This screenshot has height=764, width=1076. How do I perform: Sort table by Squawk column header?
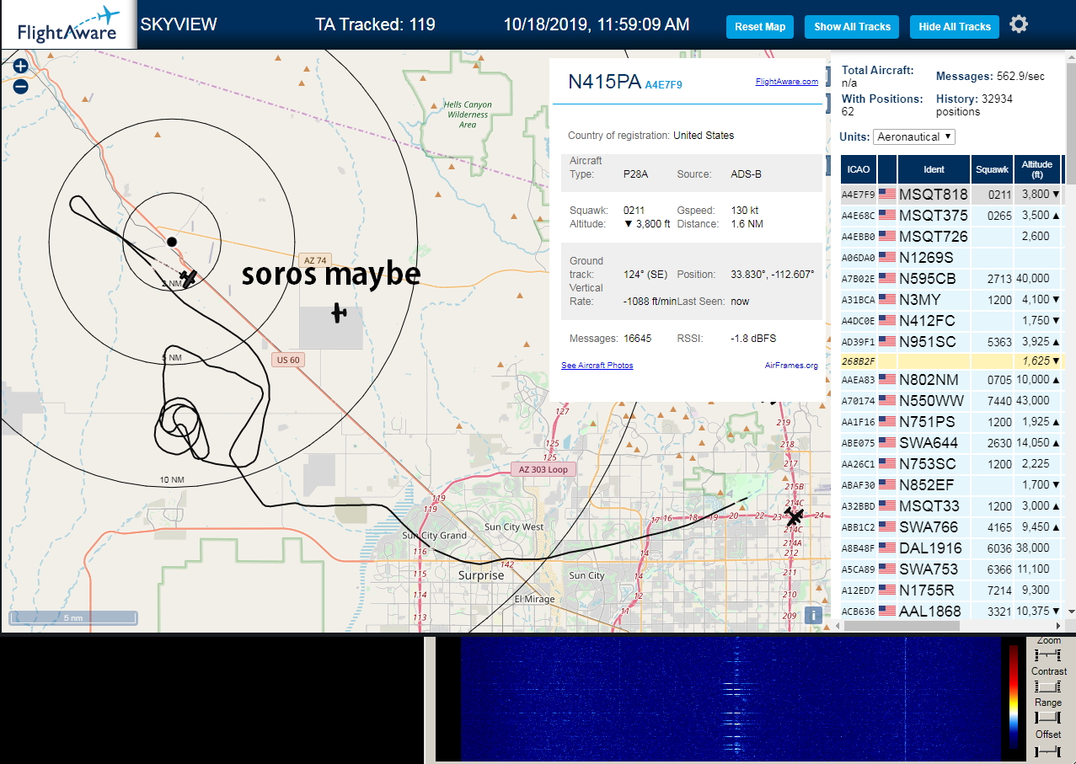coord(992,169)
